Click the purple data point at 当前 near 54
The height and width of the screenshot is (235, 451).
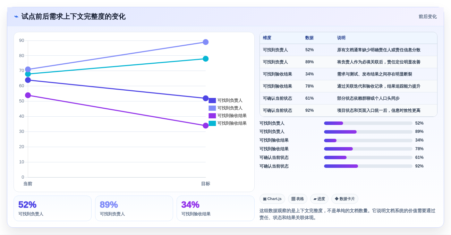[28, 95]
